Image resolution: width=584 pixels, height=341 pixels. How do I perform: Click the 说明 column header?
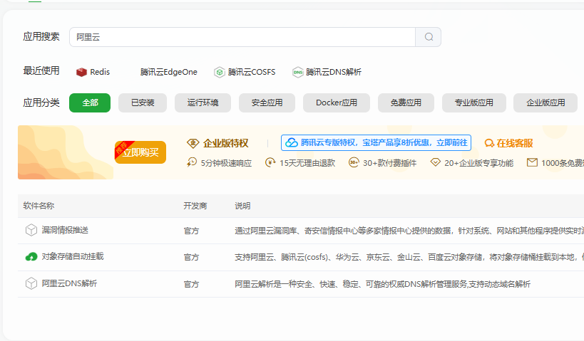(242, 206)
